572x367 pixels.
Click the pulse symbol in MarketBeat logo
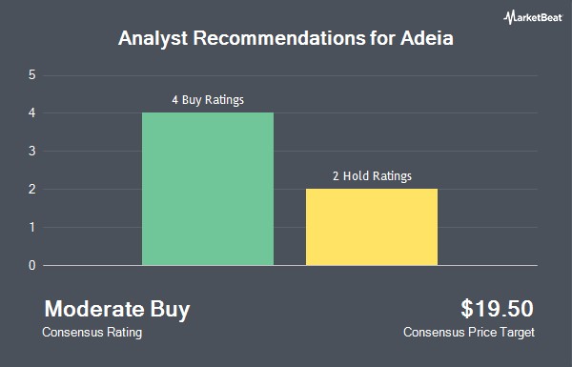click(509, 17)
